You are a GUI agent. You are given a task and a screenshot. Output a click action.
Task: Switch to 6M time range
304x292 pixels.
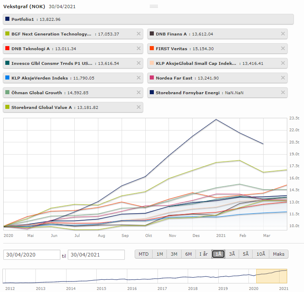tap(188, 254)
